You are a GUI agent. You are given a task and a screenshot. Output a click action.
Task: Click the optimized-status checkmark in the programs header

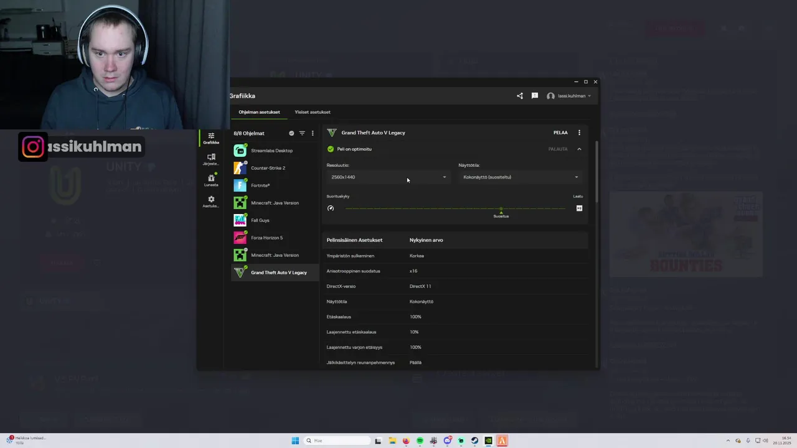coord(291,133)
